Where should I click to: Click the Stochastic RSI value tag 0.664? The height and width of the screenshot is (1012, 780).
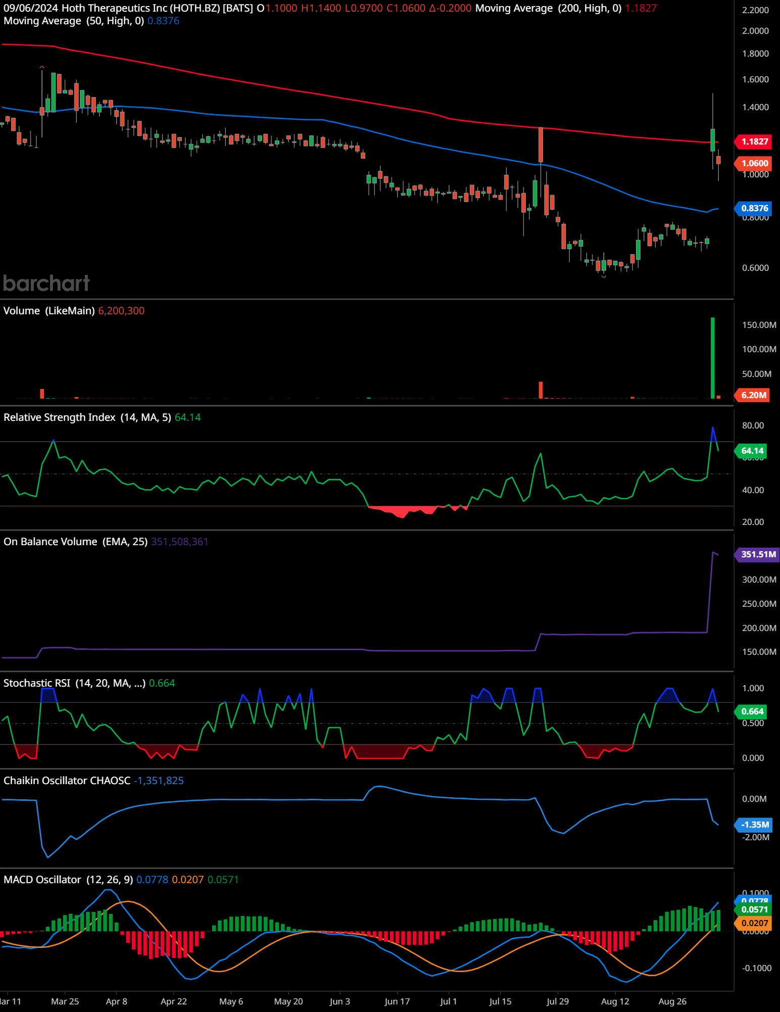tap(752, 711)
